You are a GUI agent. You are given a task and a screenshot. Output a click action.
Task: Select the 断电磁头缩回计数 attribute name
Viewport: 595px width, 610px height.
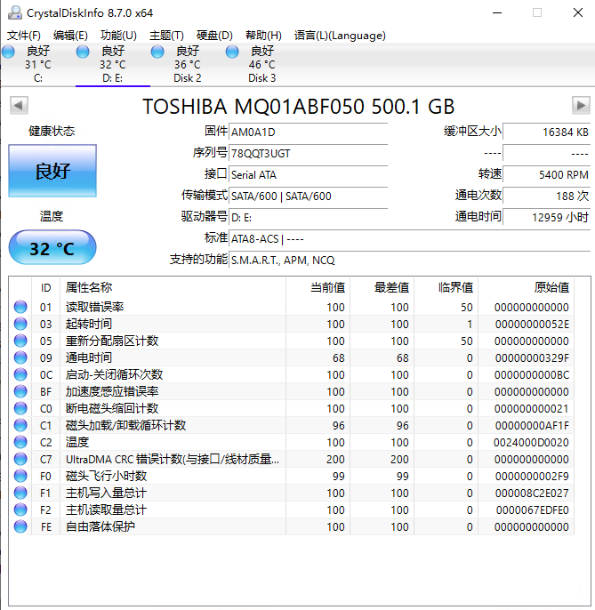click(x=112, y=408)
